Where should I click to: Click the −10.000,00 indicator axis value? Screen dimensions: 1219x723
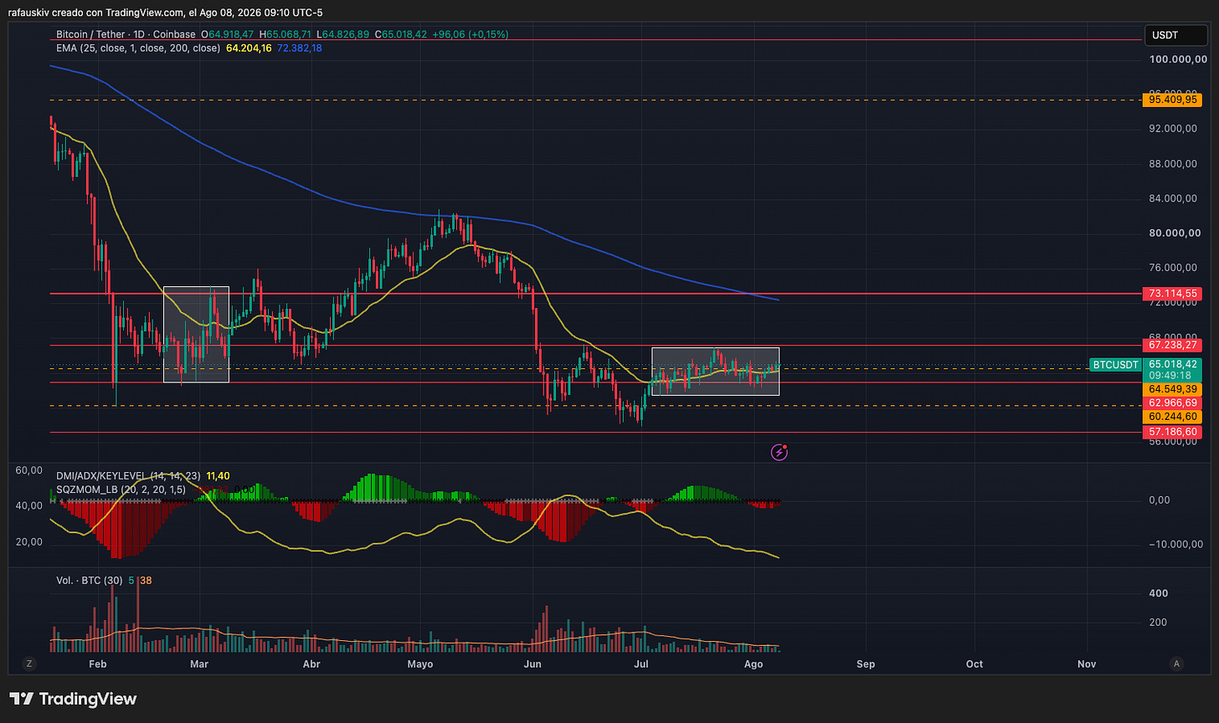click(1175, 544)
